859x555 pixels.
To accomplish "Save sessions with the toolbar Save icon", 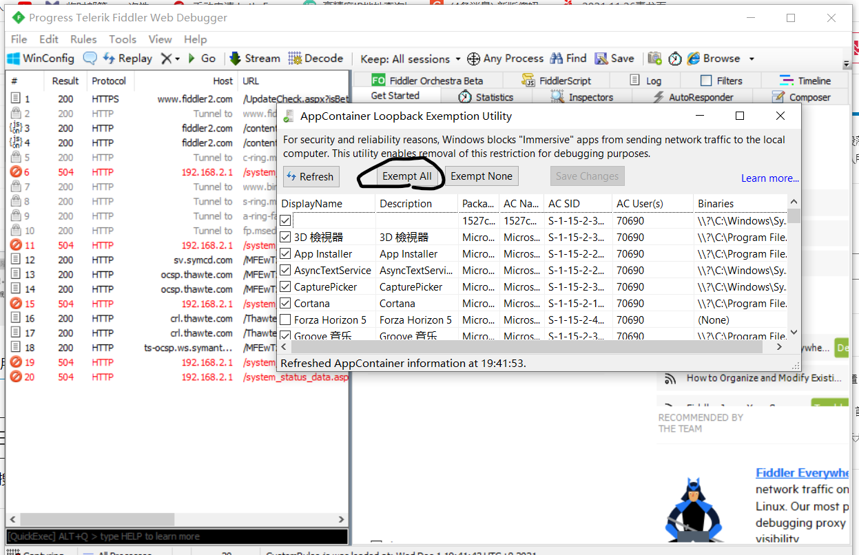I will (614, 59).
